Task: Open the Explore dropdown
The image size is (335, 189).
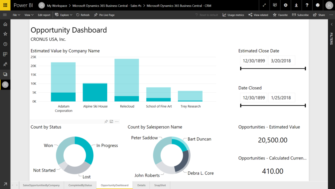Action: 63,15
